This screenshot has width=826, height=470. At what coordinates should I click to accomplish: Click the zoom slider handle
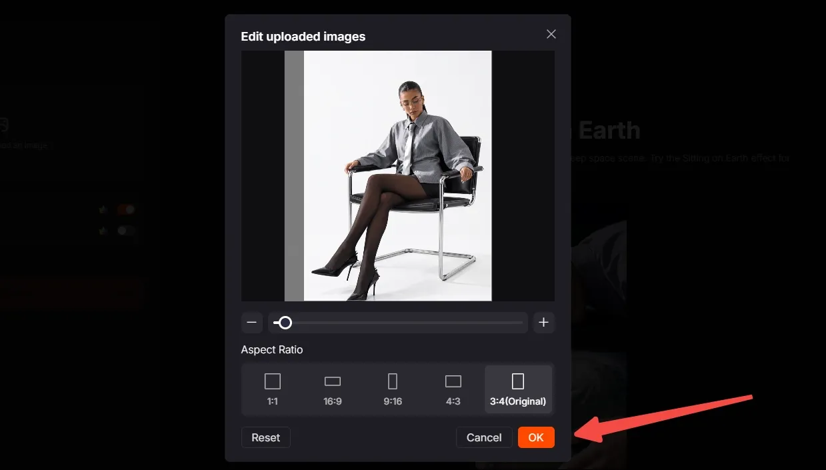tap(285, 323)
